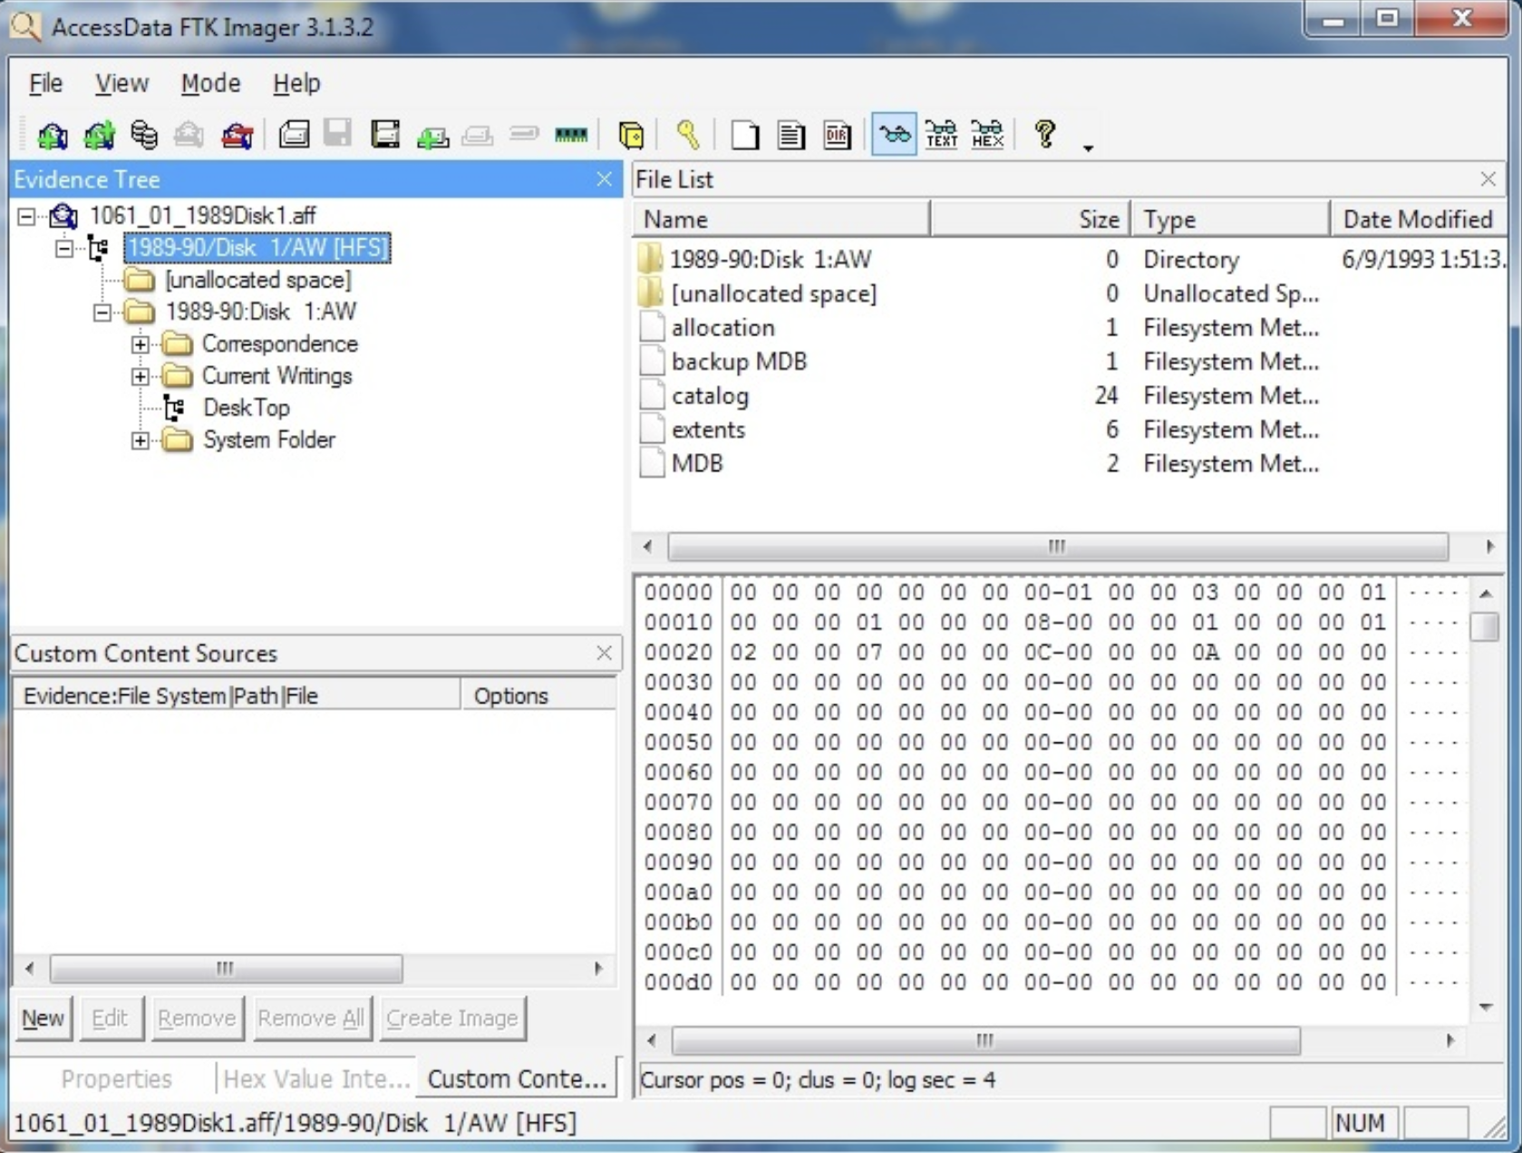Toggle automatic view mode glasses icon

(x=893, y=134)
